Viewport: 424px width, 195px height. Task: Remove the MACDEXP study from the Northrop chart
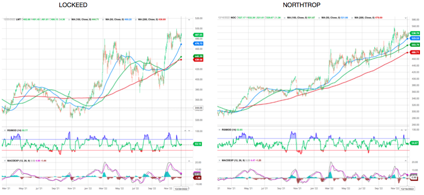[x=219, y=160]
